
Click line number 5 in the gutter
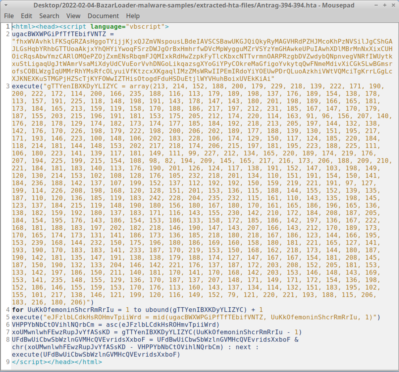8,317
